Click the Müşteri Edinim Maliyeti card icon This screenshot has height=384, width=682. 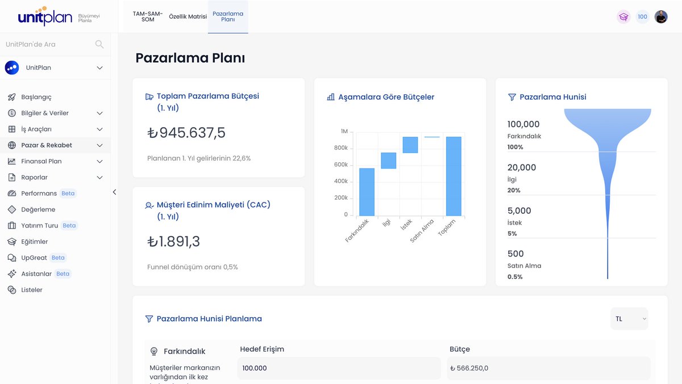tap(149, 205)
